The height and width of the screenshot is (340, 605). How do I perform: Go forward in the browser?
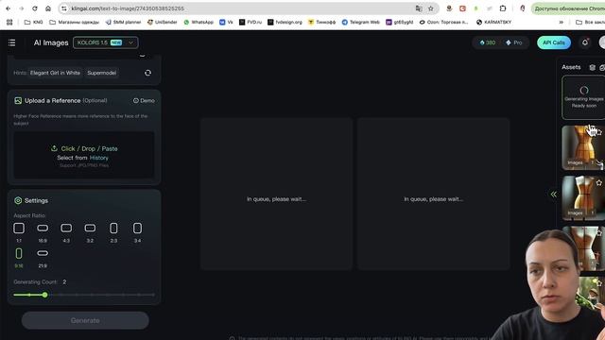click(x=21, y=8)
